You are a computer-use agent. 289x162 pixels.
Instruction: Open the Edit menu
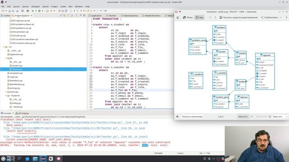[x=9, y=6]
